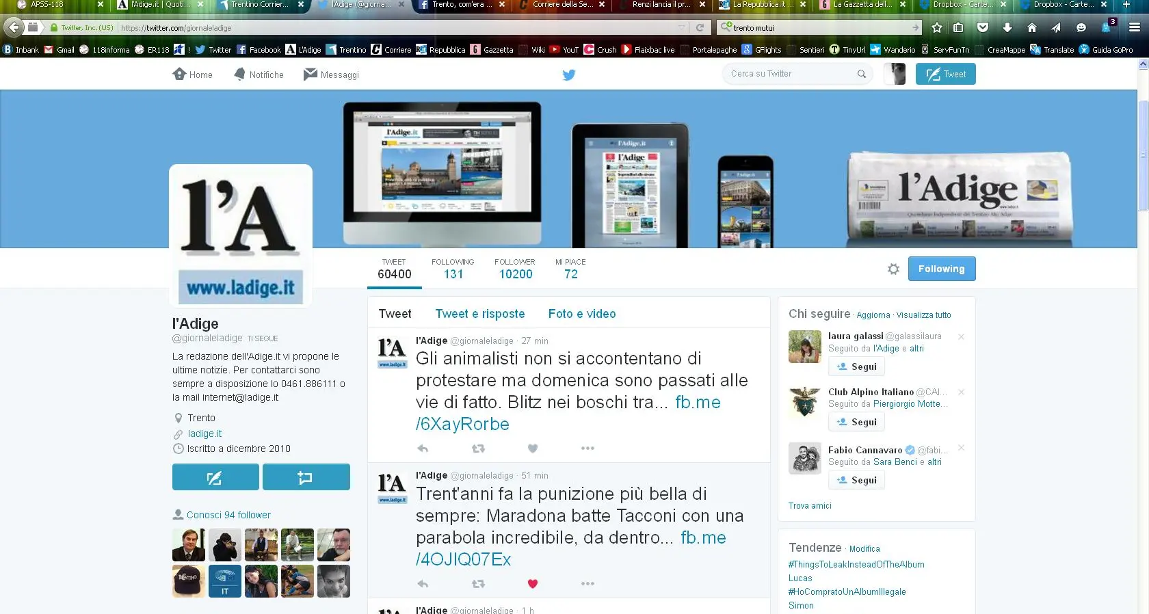The image size is (1149, 614).
Task: Open profile avatar menu in top bar
Action: pyautogui.click(x=895, y=74)
